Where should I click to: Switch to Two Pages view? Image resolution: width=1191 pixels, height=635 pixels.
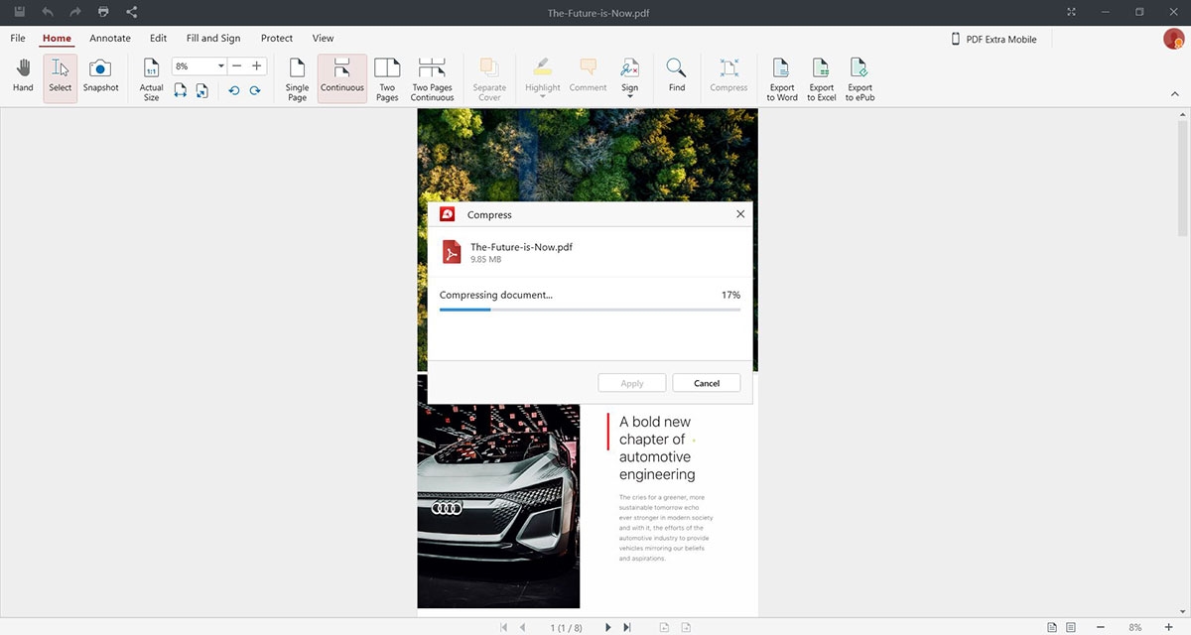(x=387, y=79)
